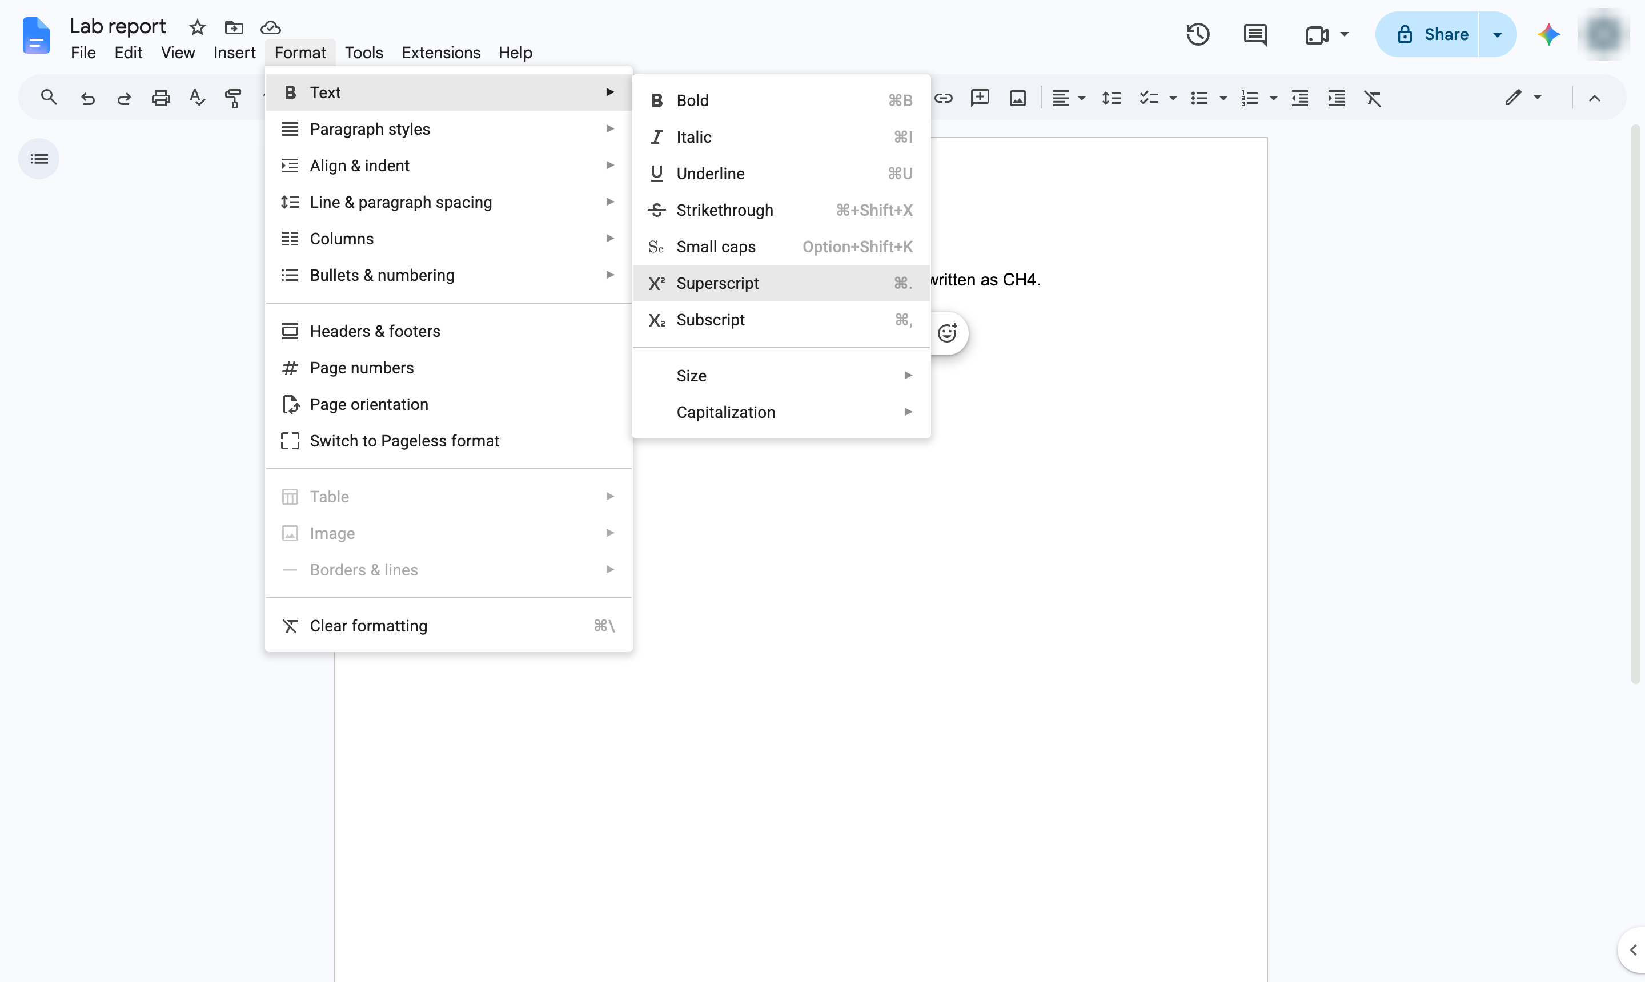Click the cloud save status icon
The width and height of the screenshot is (1645, 982).
pyautogui.click(x=271, y=27)
